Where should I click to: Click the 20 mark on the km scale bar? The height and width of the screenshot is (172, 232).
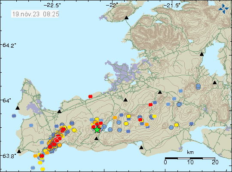click(x=215, y=162)
